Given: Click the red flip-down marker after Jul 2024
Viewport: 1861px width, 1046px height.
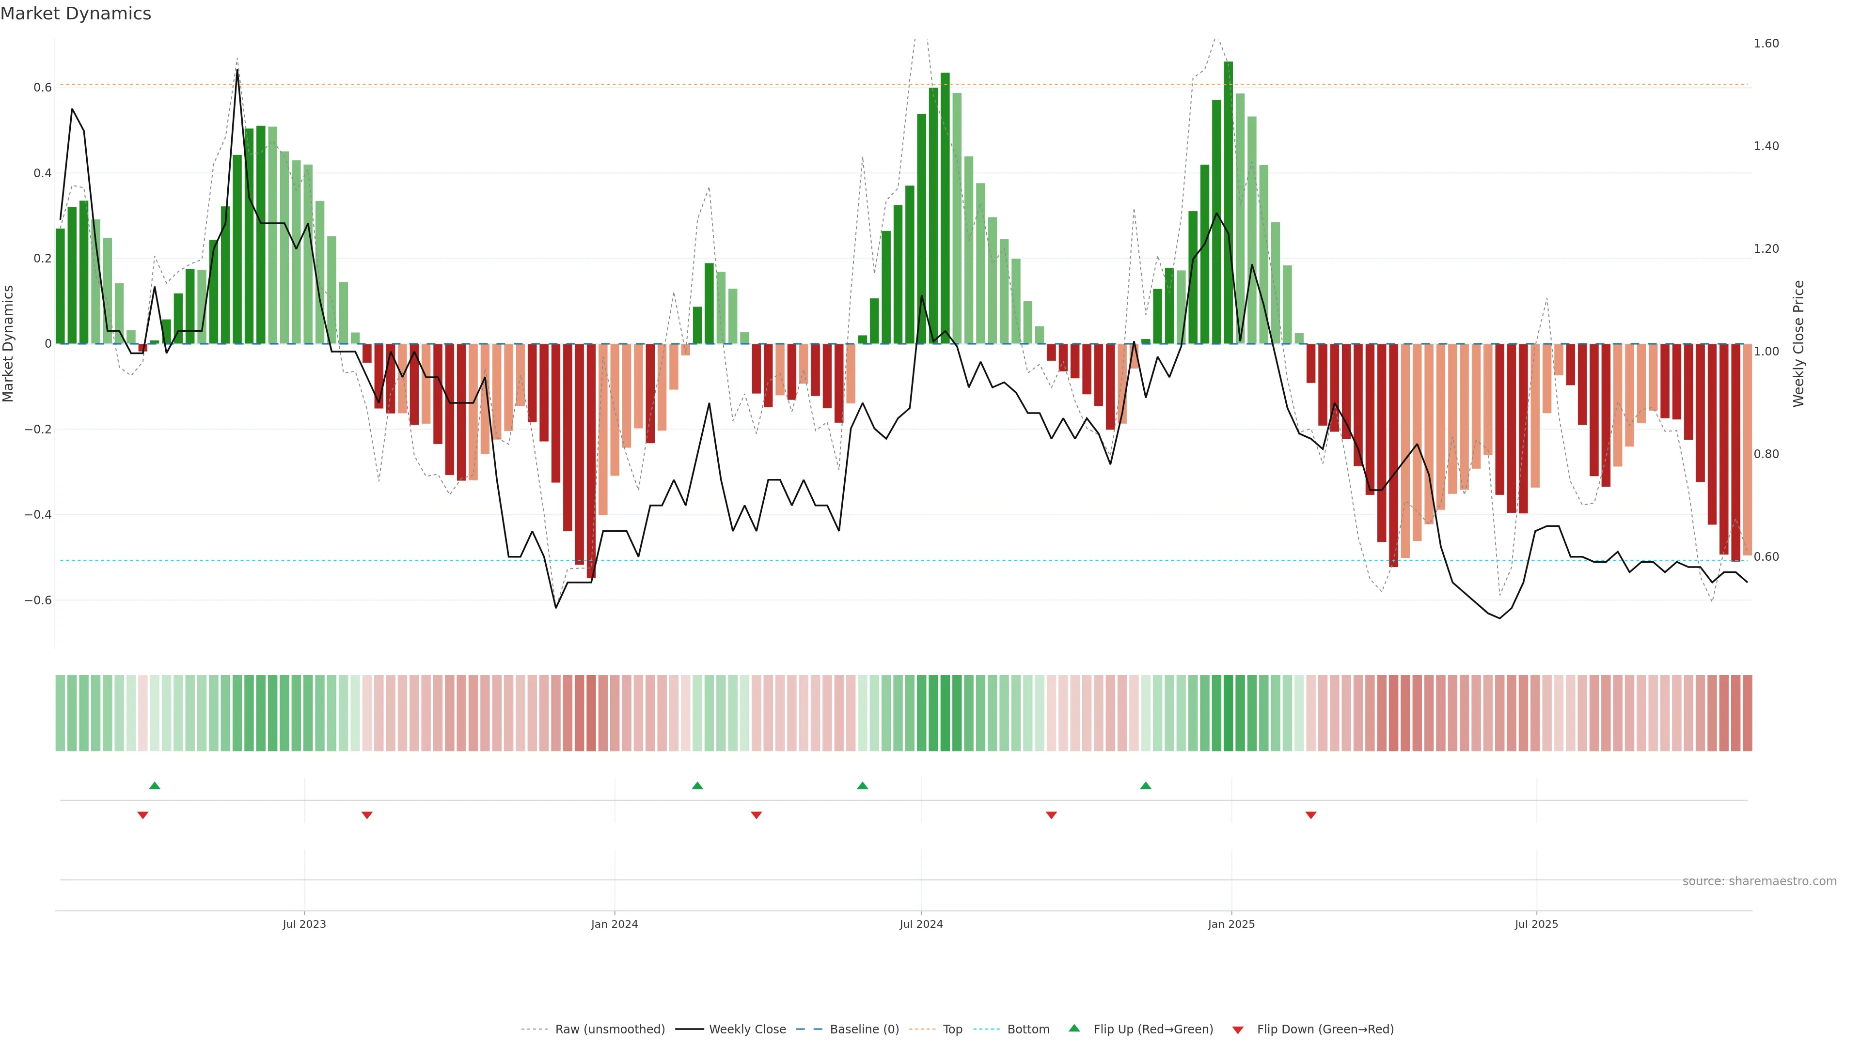Looking at the screenshot, I should click(x=1051, y=815).
